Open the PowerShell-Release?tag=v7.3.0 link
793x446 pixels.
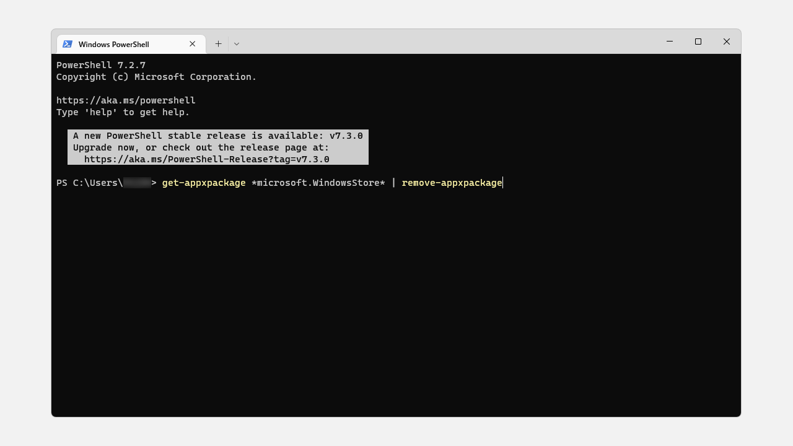coord(207,159)
